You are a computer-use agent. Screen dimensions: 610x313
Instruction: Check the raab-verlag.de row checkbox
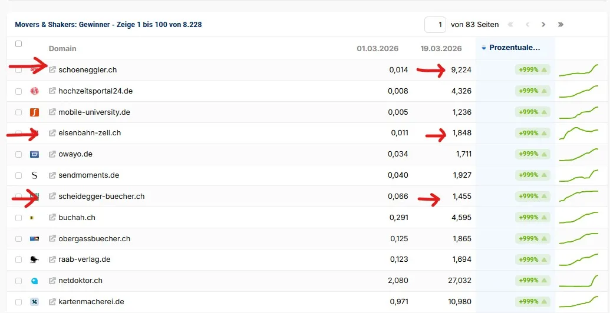click(x=18, y=260)
